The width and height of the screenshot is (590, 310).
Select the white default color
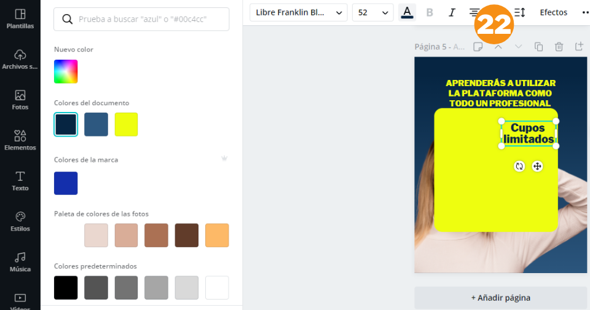pos(217,288)
